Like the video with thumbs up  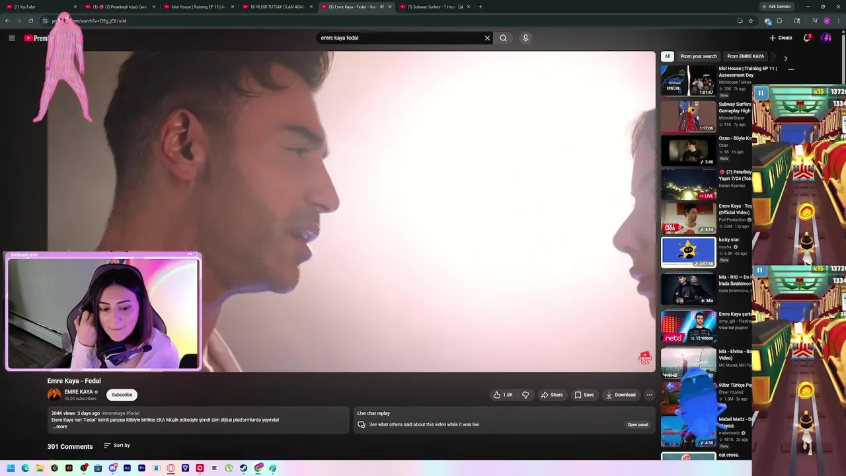pyautogui.click(x=503, y=395)
